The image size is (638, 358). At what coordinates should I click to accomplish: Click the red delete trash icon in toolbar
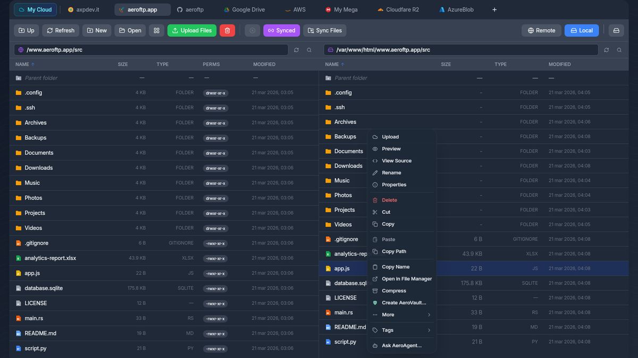[227, 31]
